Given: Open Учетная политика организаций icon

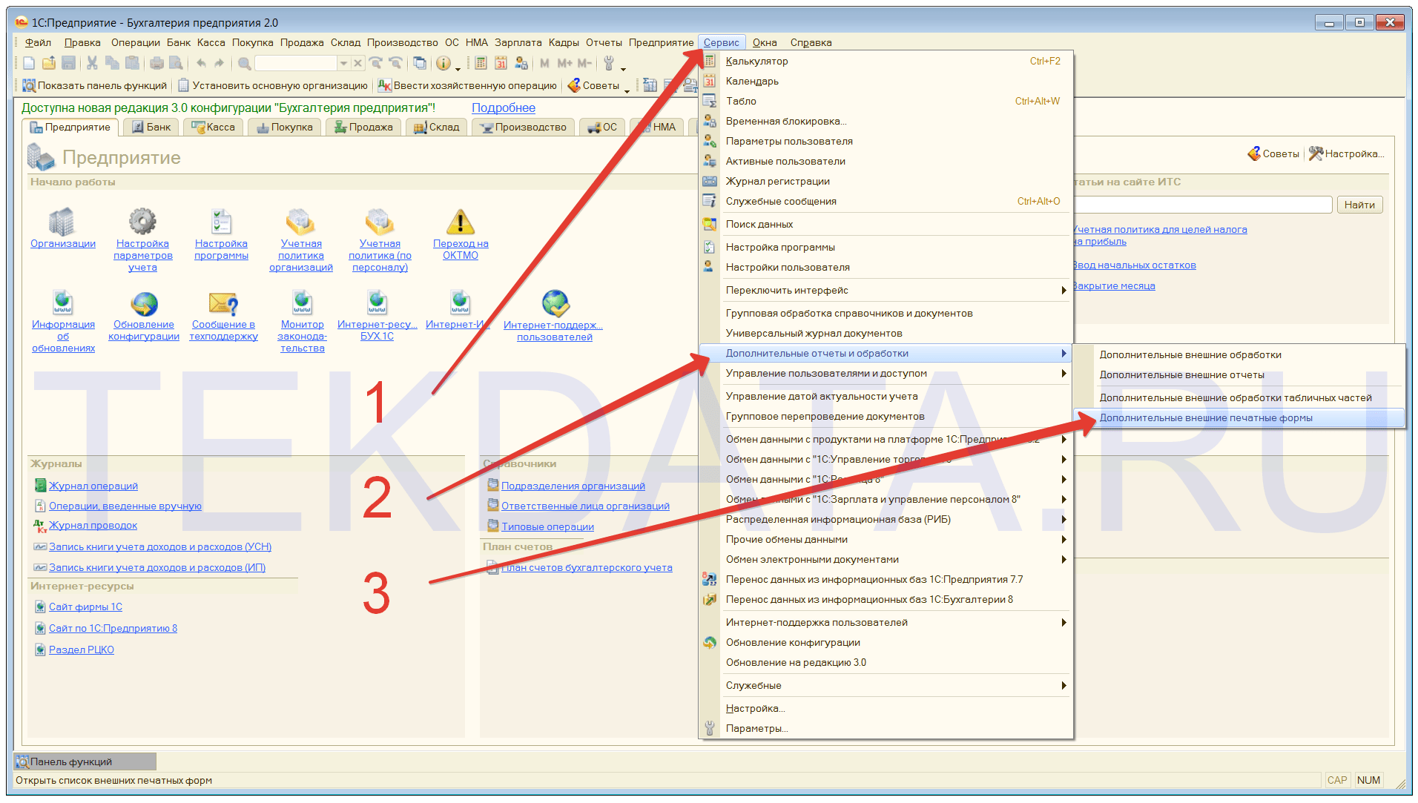Looking at the screenshot, I should 300,222.
